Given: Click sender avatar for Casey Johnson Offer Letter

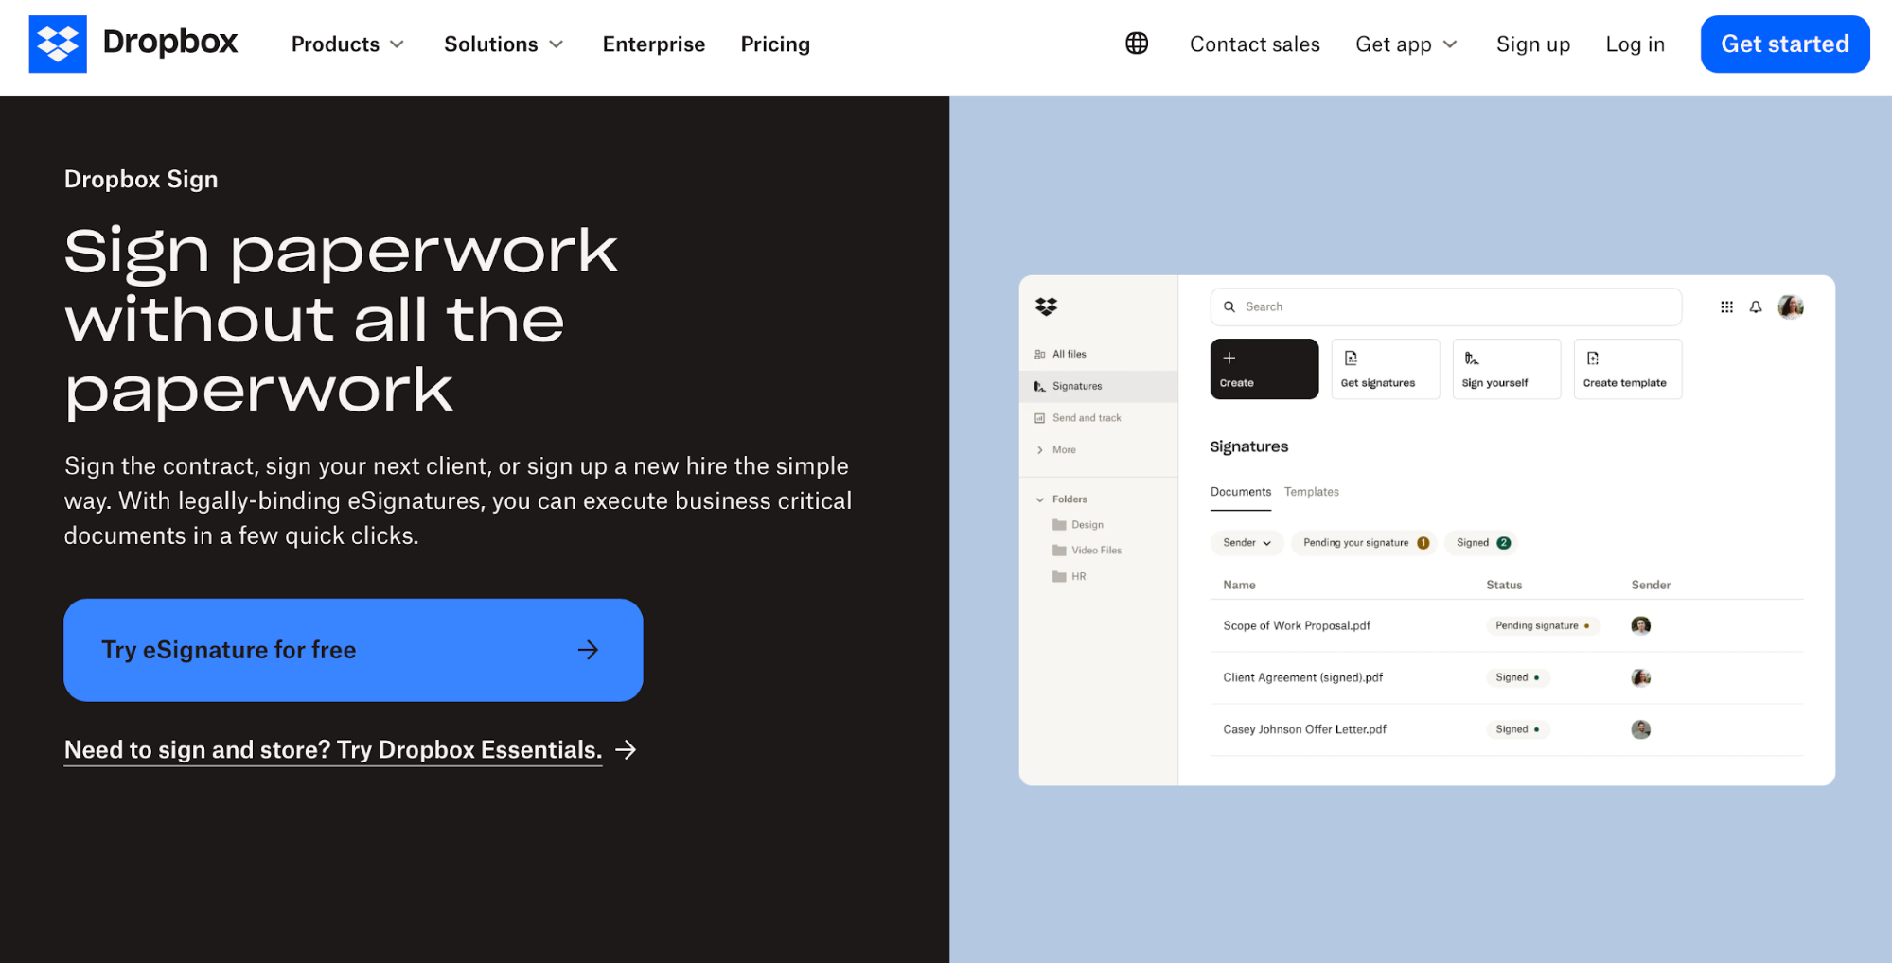Looking at the screenshot, I should click(1641, 729).
